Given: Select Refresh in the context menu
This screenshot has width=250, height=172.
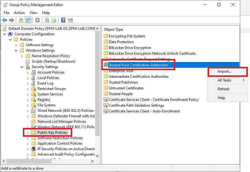Looking at the screenshot, I should [x=223, y=89].
